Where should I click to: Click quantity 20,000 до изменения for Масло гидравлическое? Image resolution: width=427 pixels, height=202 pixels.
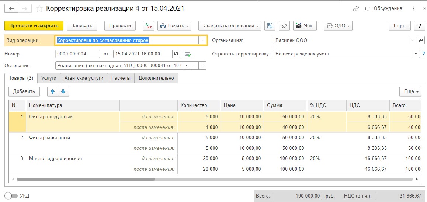199,158
